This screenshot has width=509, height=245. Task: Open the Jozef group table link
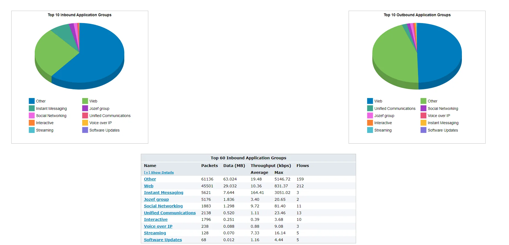156,199
